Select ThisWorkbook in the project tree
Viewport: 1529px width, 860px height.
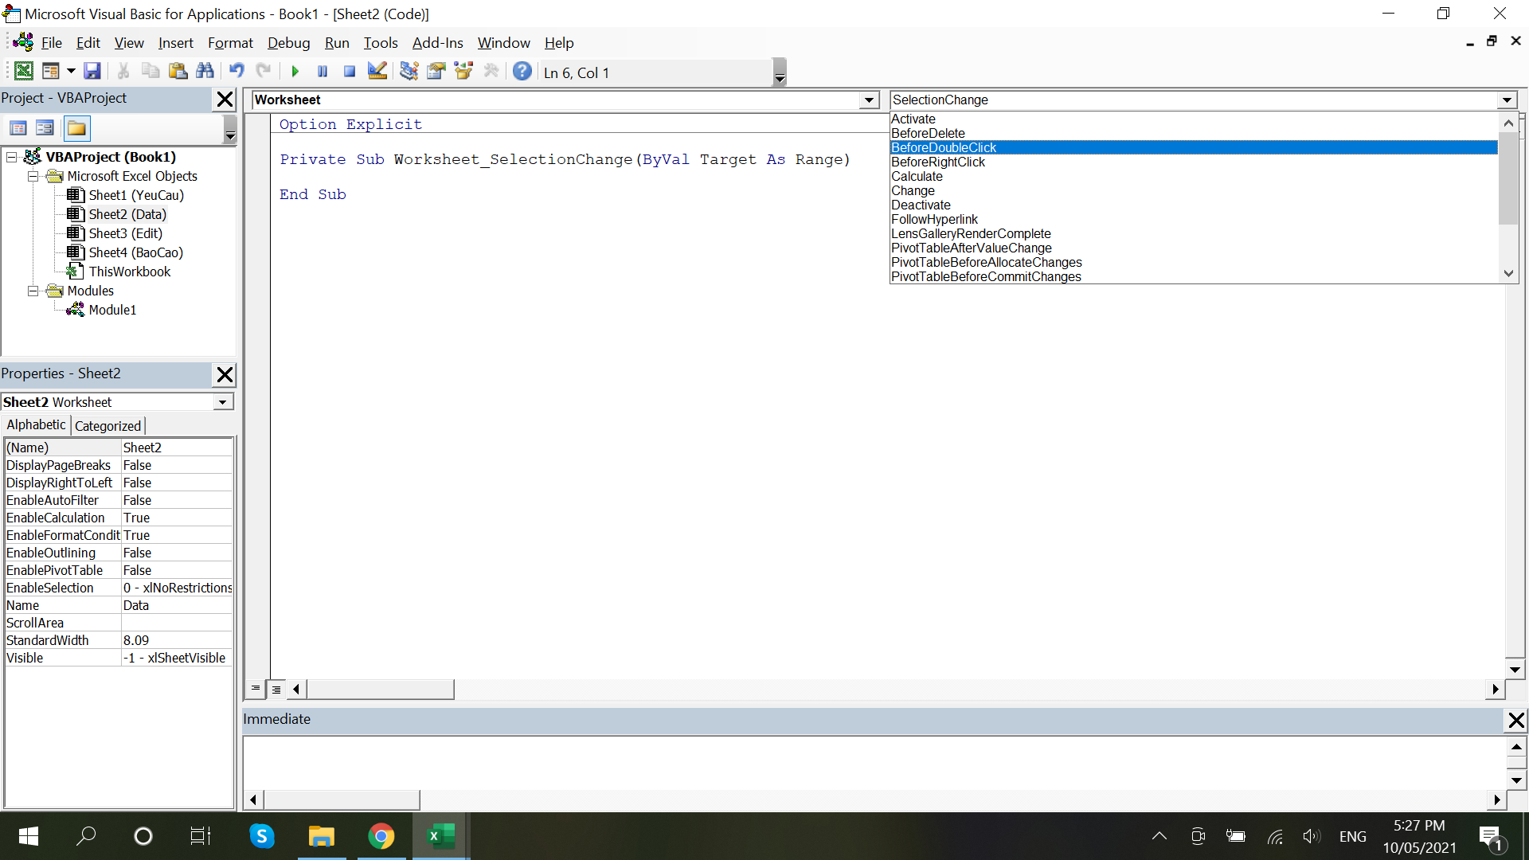[x=130, y=272]
